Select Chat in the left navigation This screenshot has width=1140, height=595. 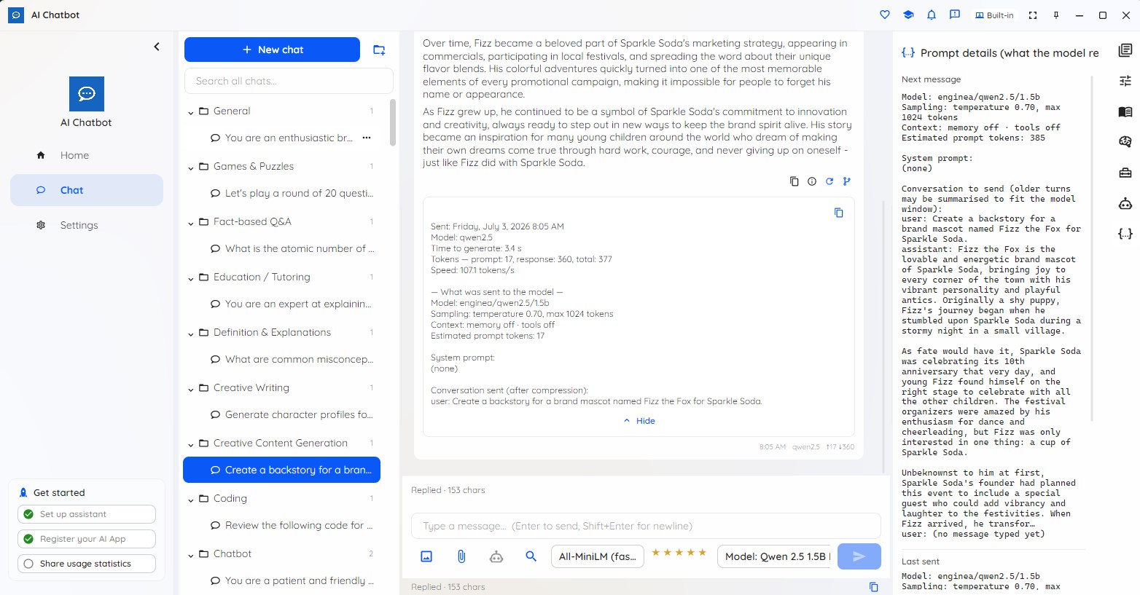coord(87,190)
